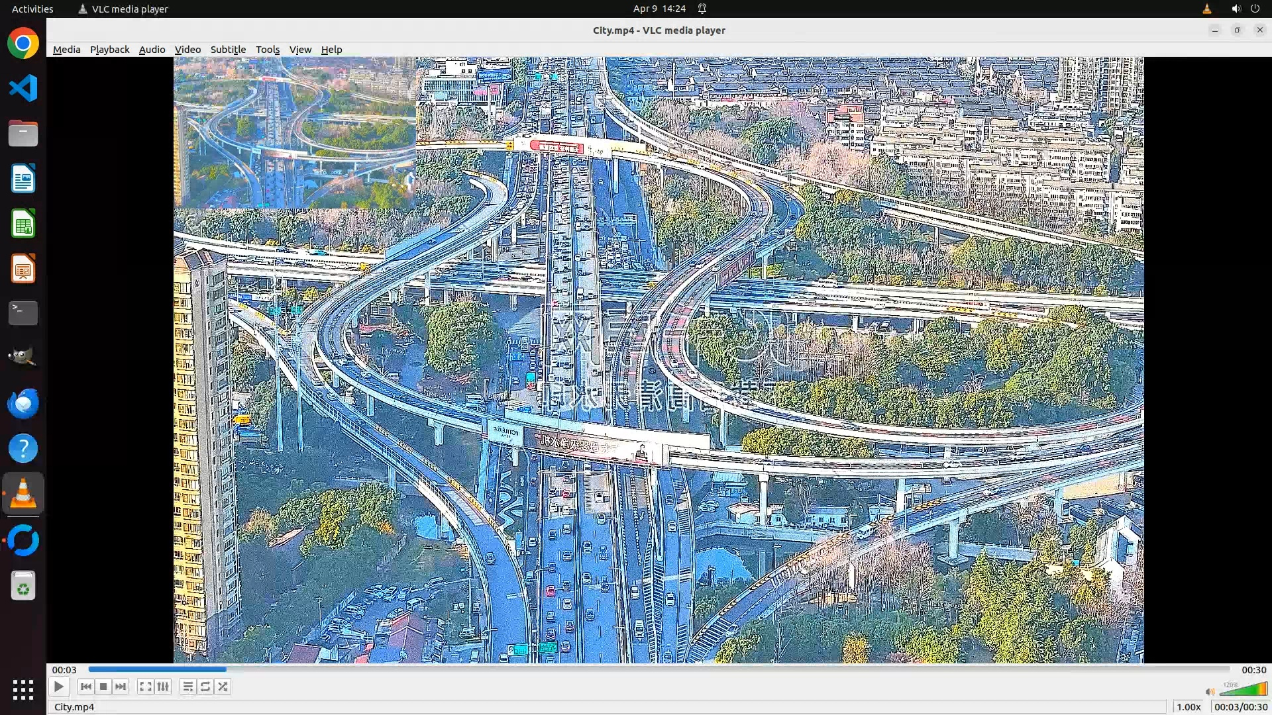Open Thunderbird from the dock

point(23,403)
